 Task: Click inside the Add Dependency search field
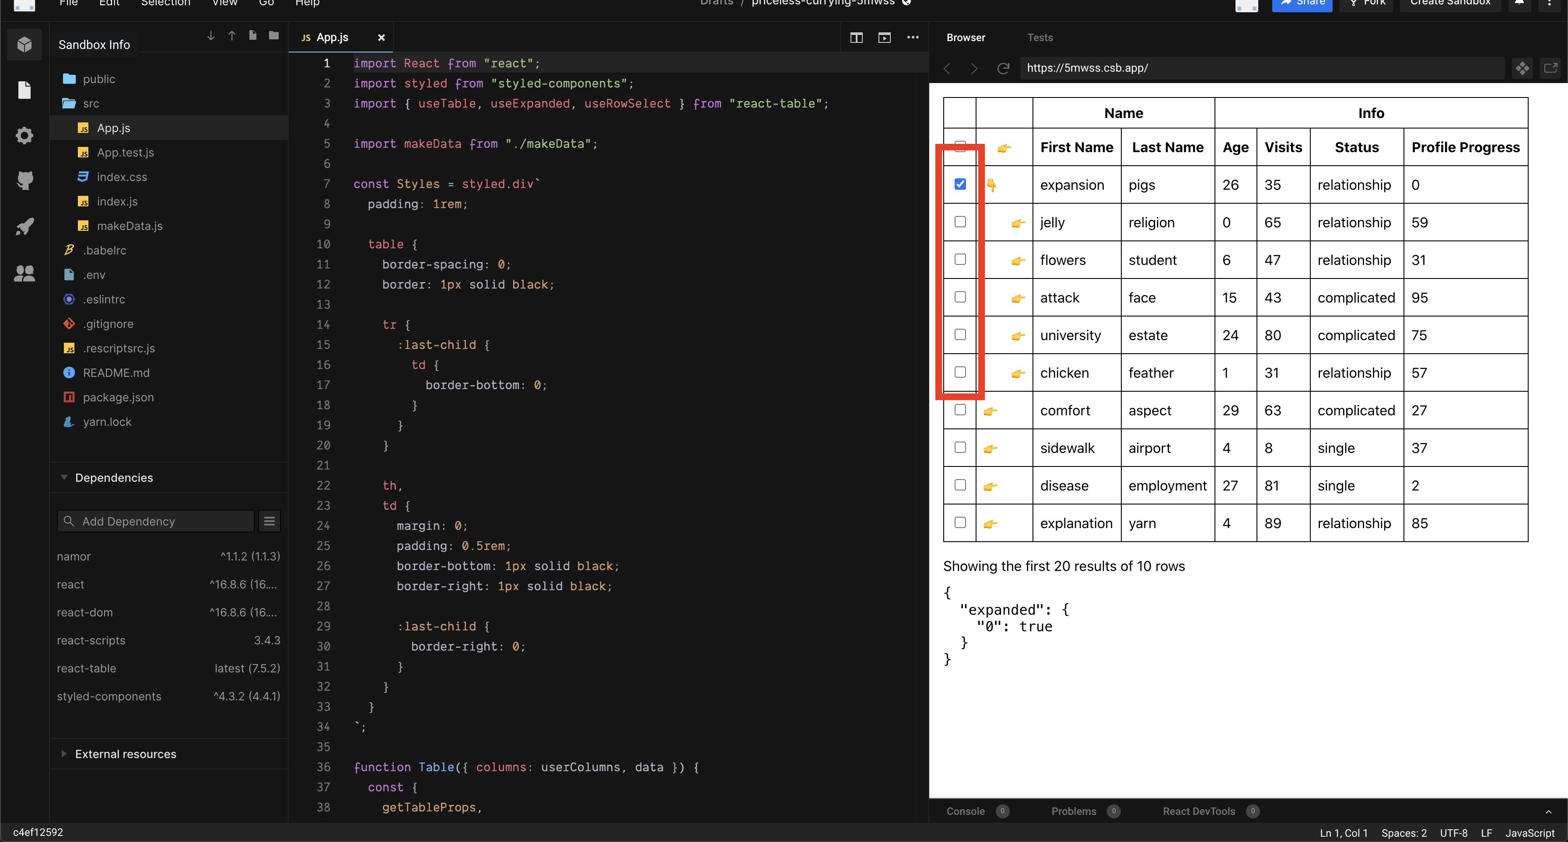154,521
